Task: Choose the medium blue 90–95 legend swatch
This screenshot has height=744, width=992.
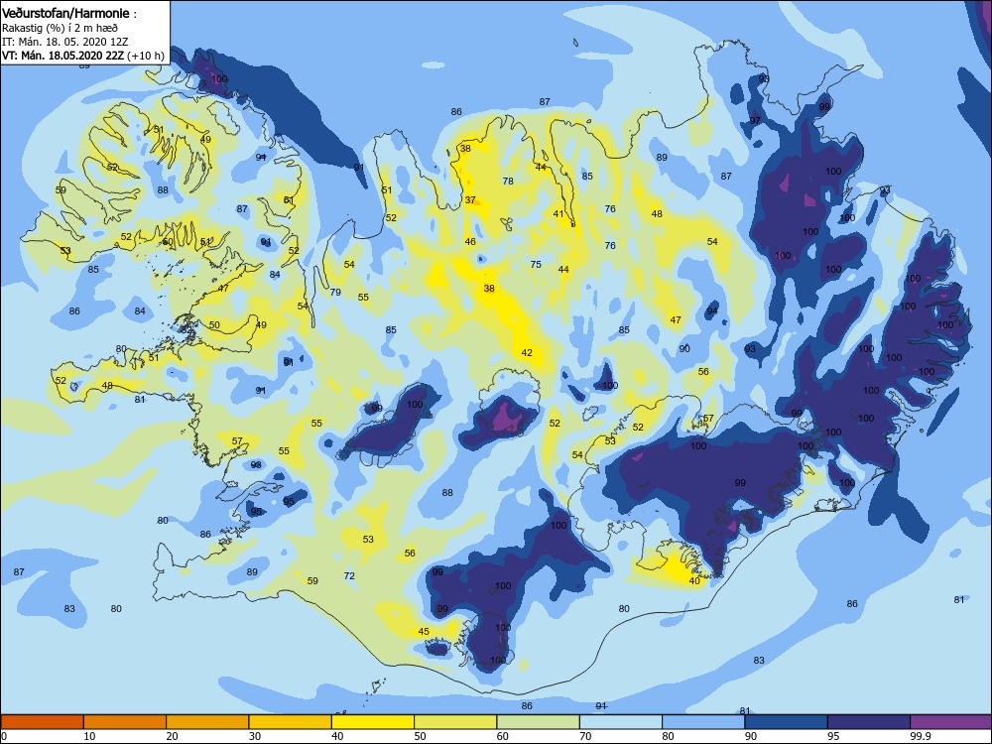Action: pos(787,722)
